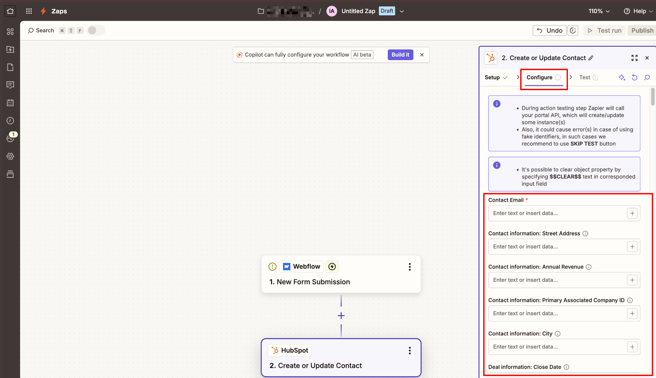Open Zap history clock icon in sidebar

pos(10,121)
